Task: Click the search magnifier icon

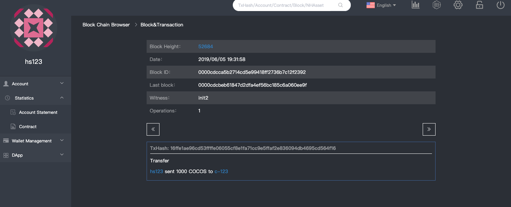Action: coord(340,5)
